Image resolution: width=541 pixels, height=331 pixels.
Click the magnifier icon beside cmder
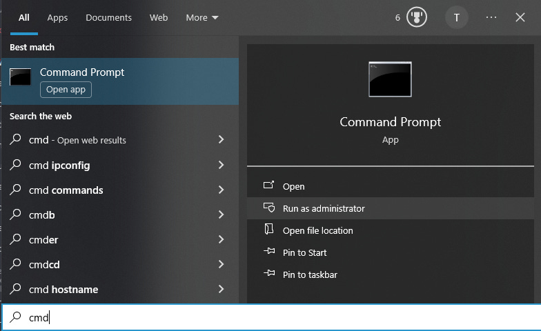pyautogui.click(x=15, y=239)
